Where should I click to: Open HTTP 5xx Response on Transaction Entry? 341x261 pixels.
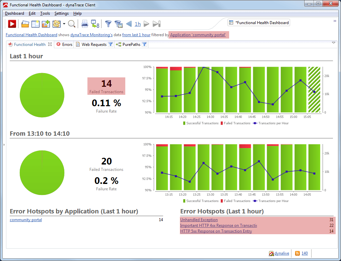click(x=216, y=231)
